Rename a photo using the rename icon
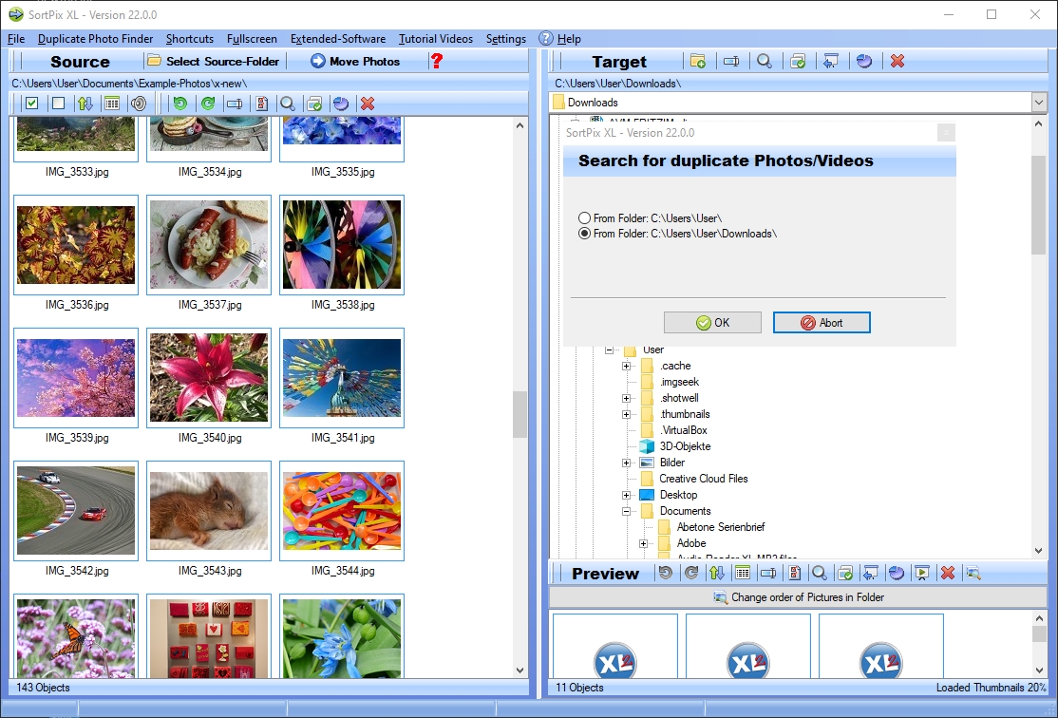The image size is (1058, 718). [233, 104]
